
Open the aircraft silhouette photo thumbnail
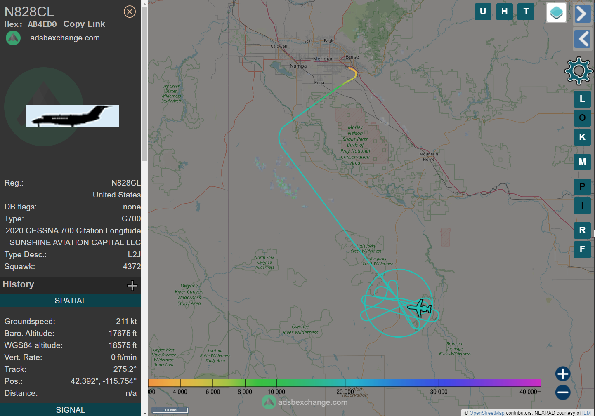click(x=73, y=115)
